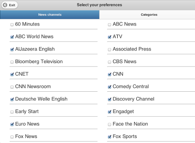The image size is (195, 143).
Task: Toggle off Euro News
Action: (12, 124)
